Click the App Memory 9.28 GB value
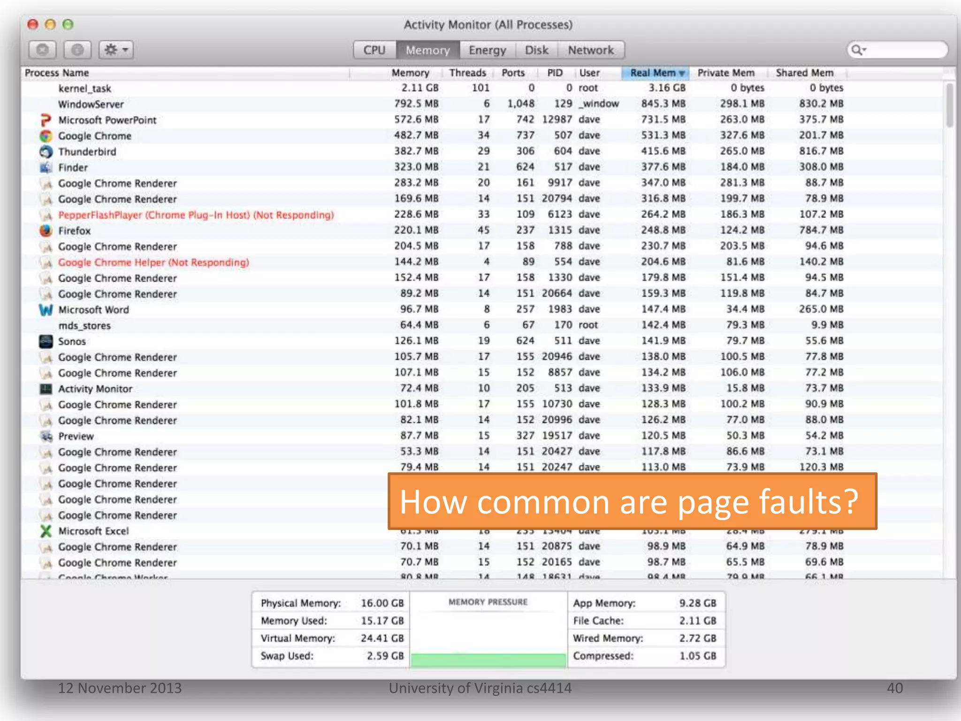The image size is (961, 721). 698,603
